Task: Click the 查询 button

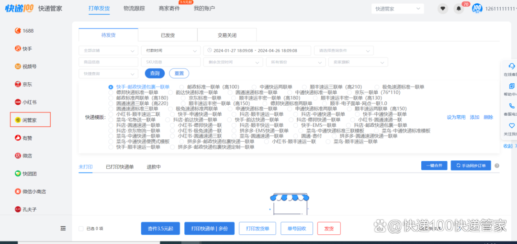Action: point(155,74)
